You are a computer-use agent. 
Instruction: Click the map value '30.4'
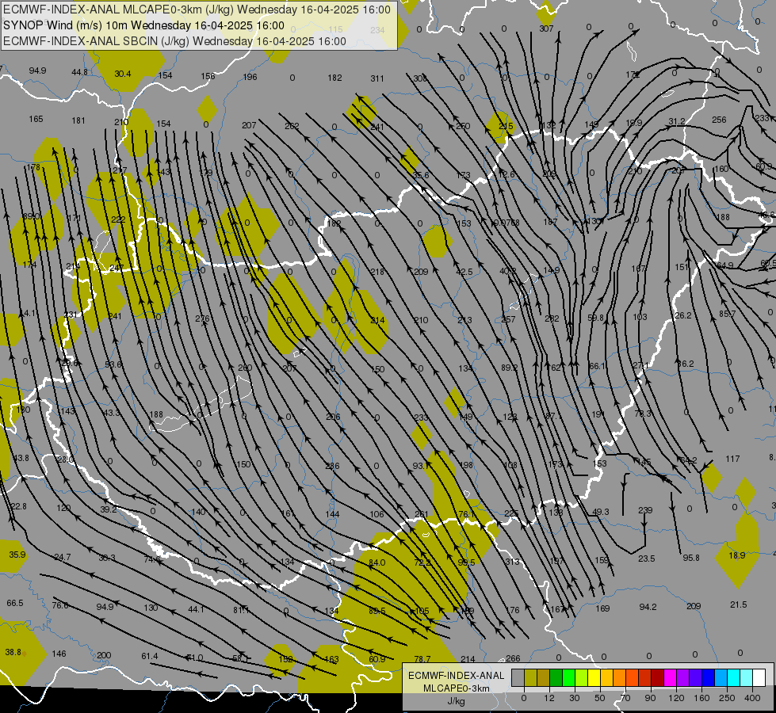click(123, 74)
